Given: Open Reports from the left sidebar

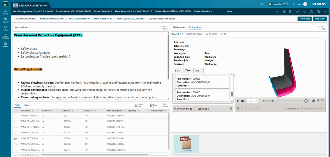Looking at the screenshot, I should [5, 44].
